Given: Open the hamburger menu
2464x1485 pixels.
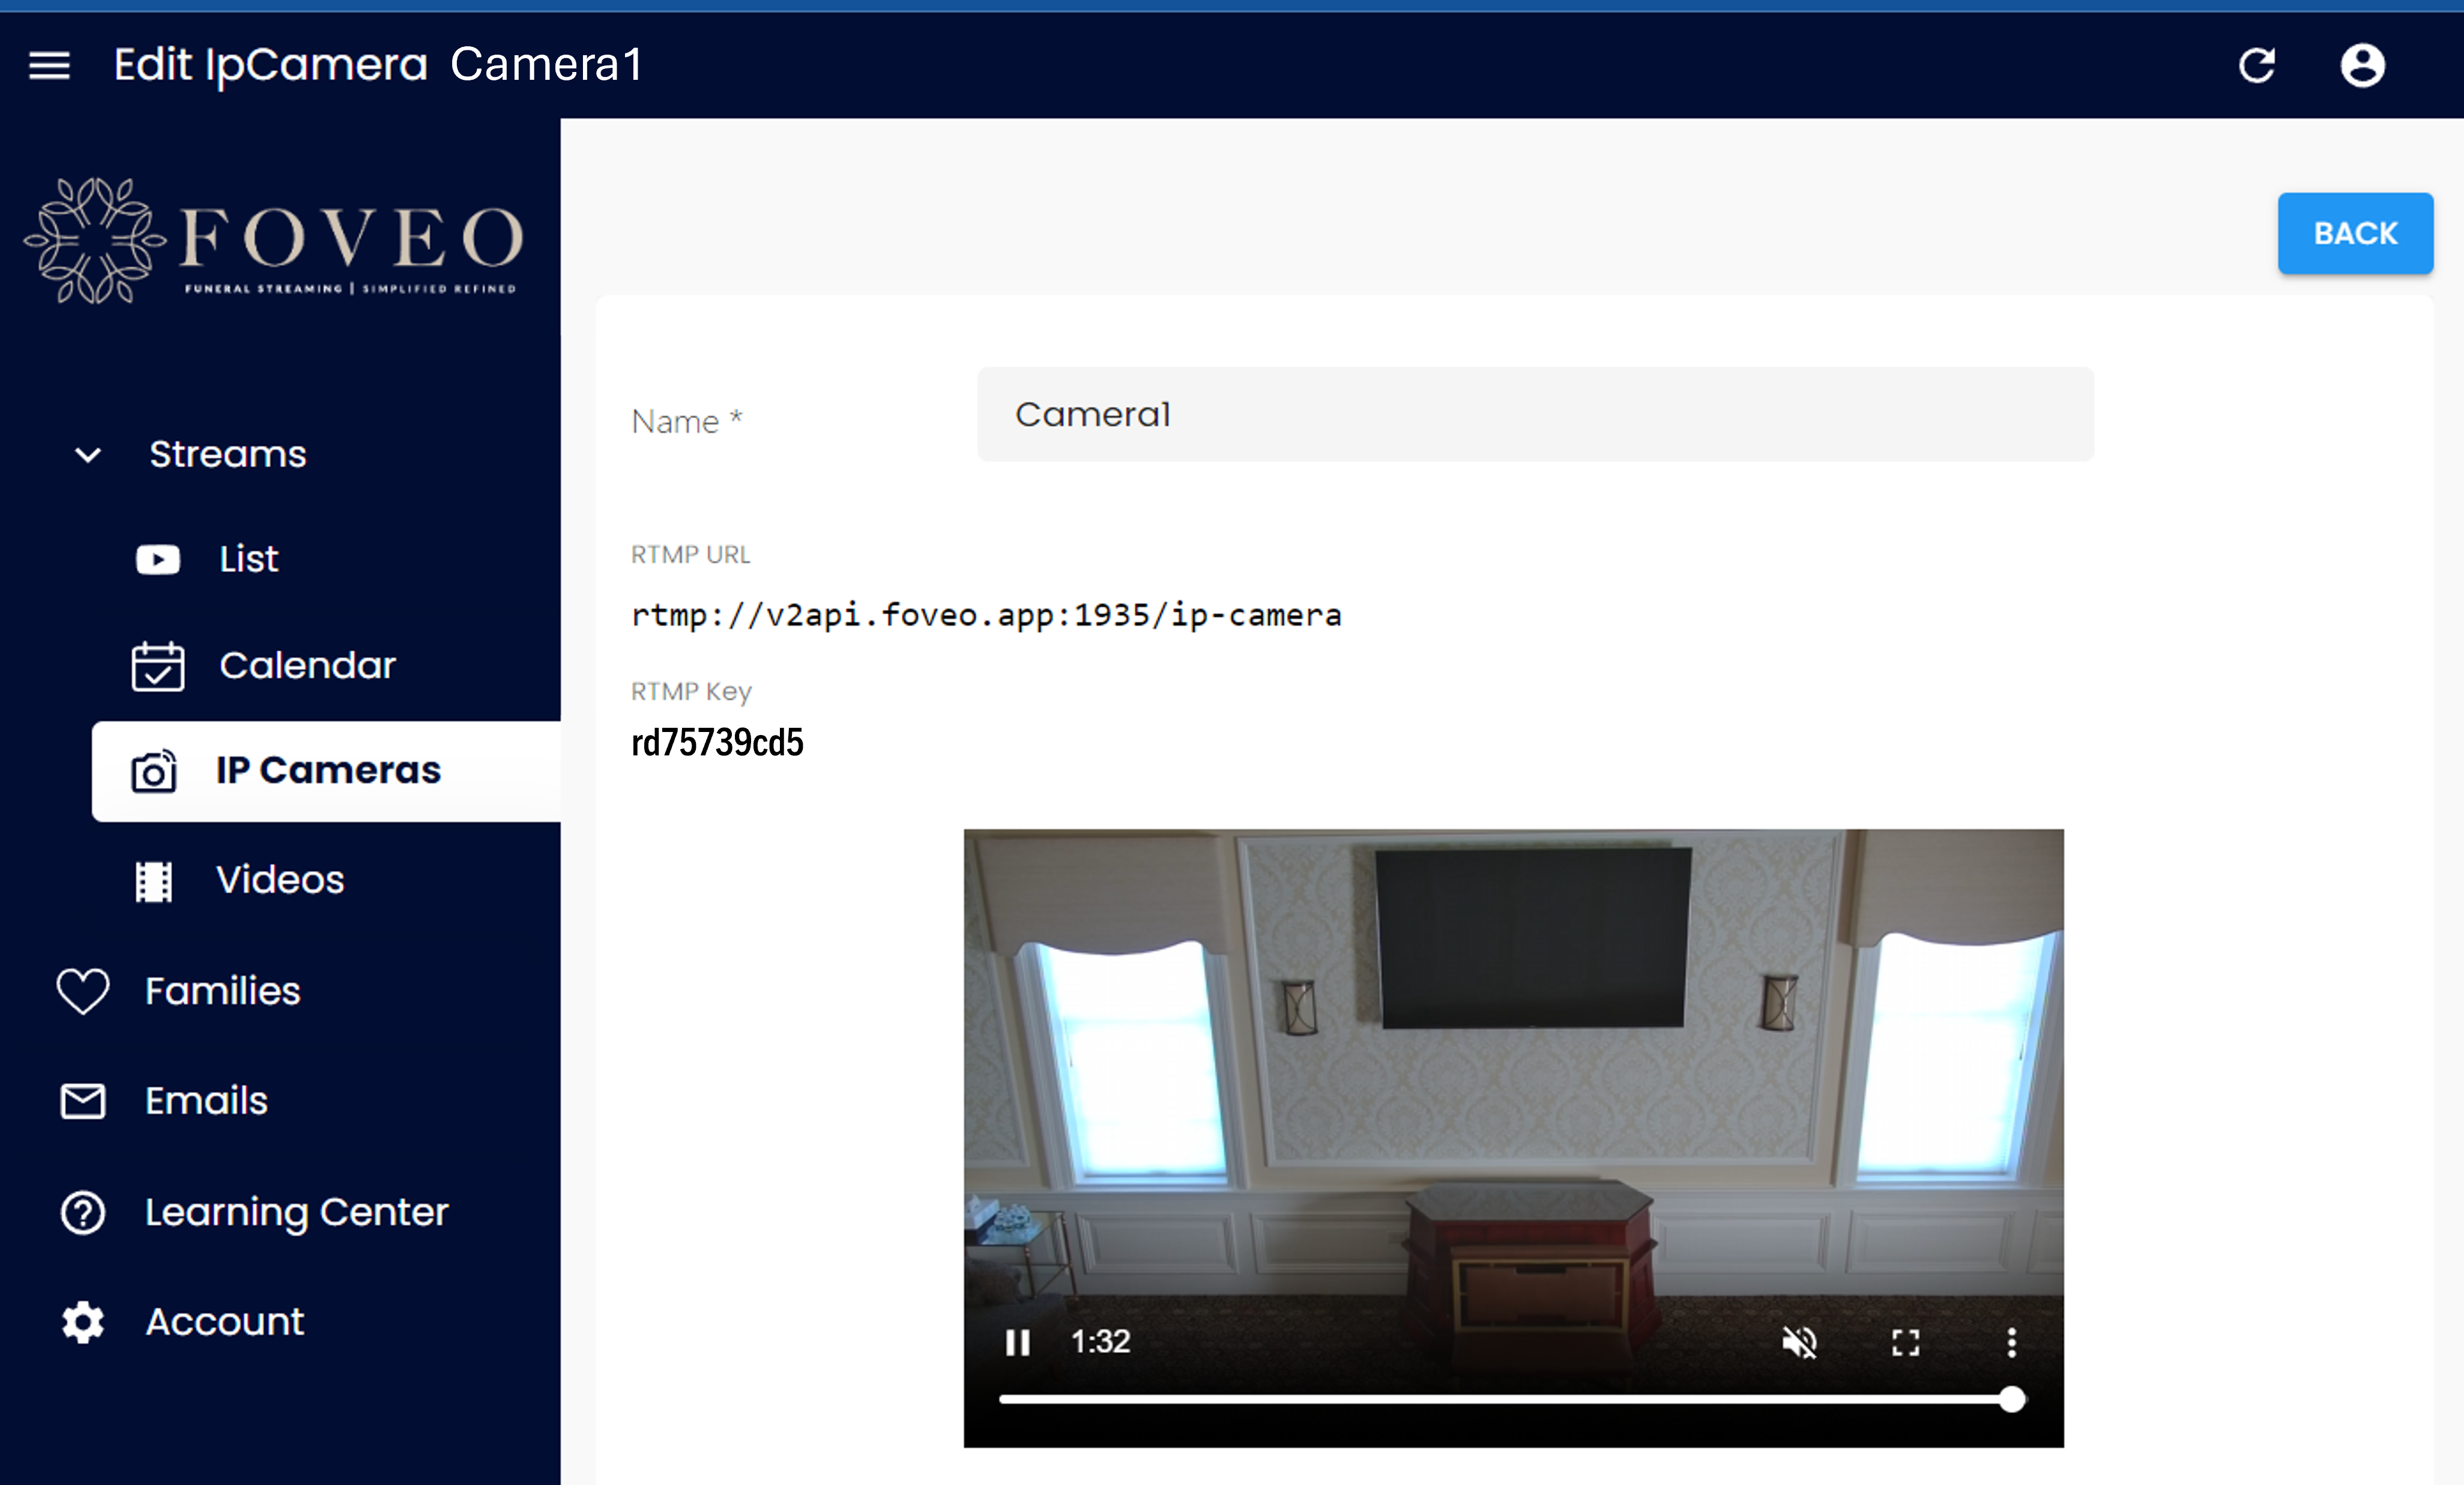Looking at the screenshot, I should point(48,65).
